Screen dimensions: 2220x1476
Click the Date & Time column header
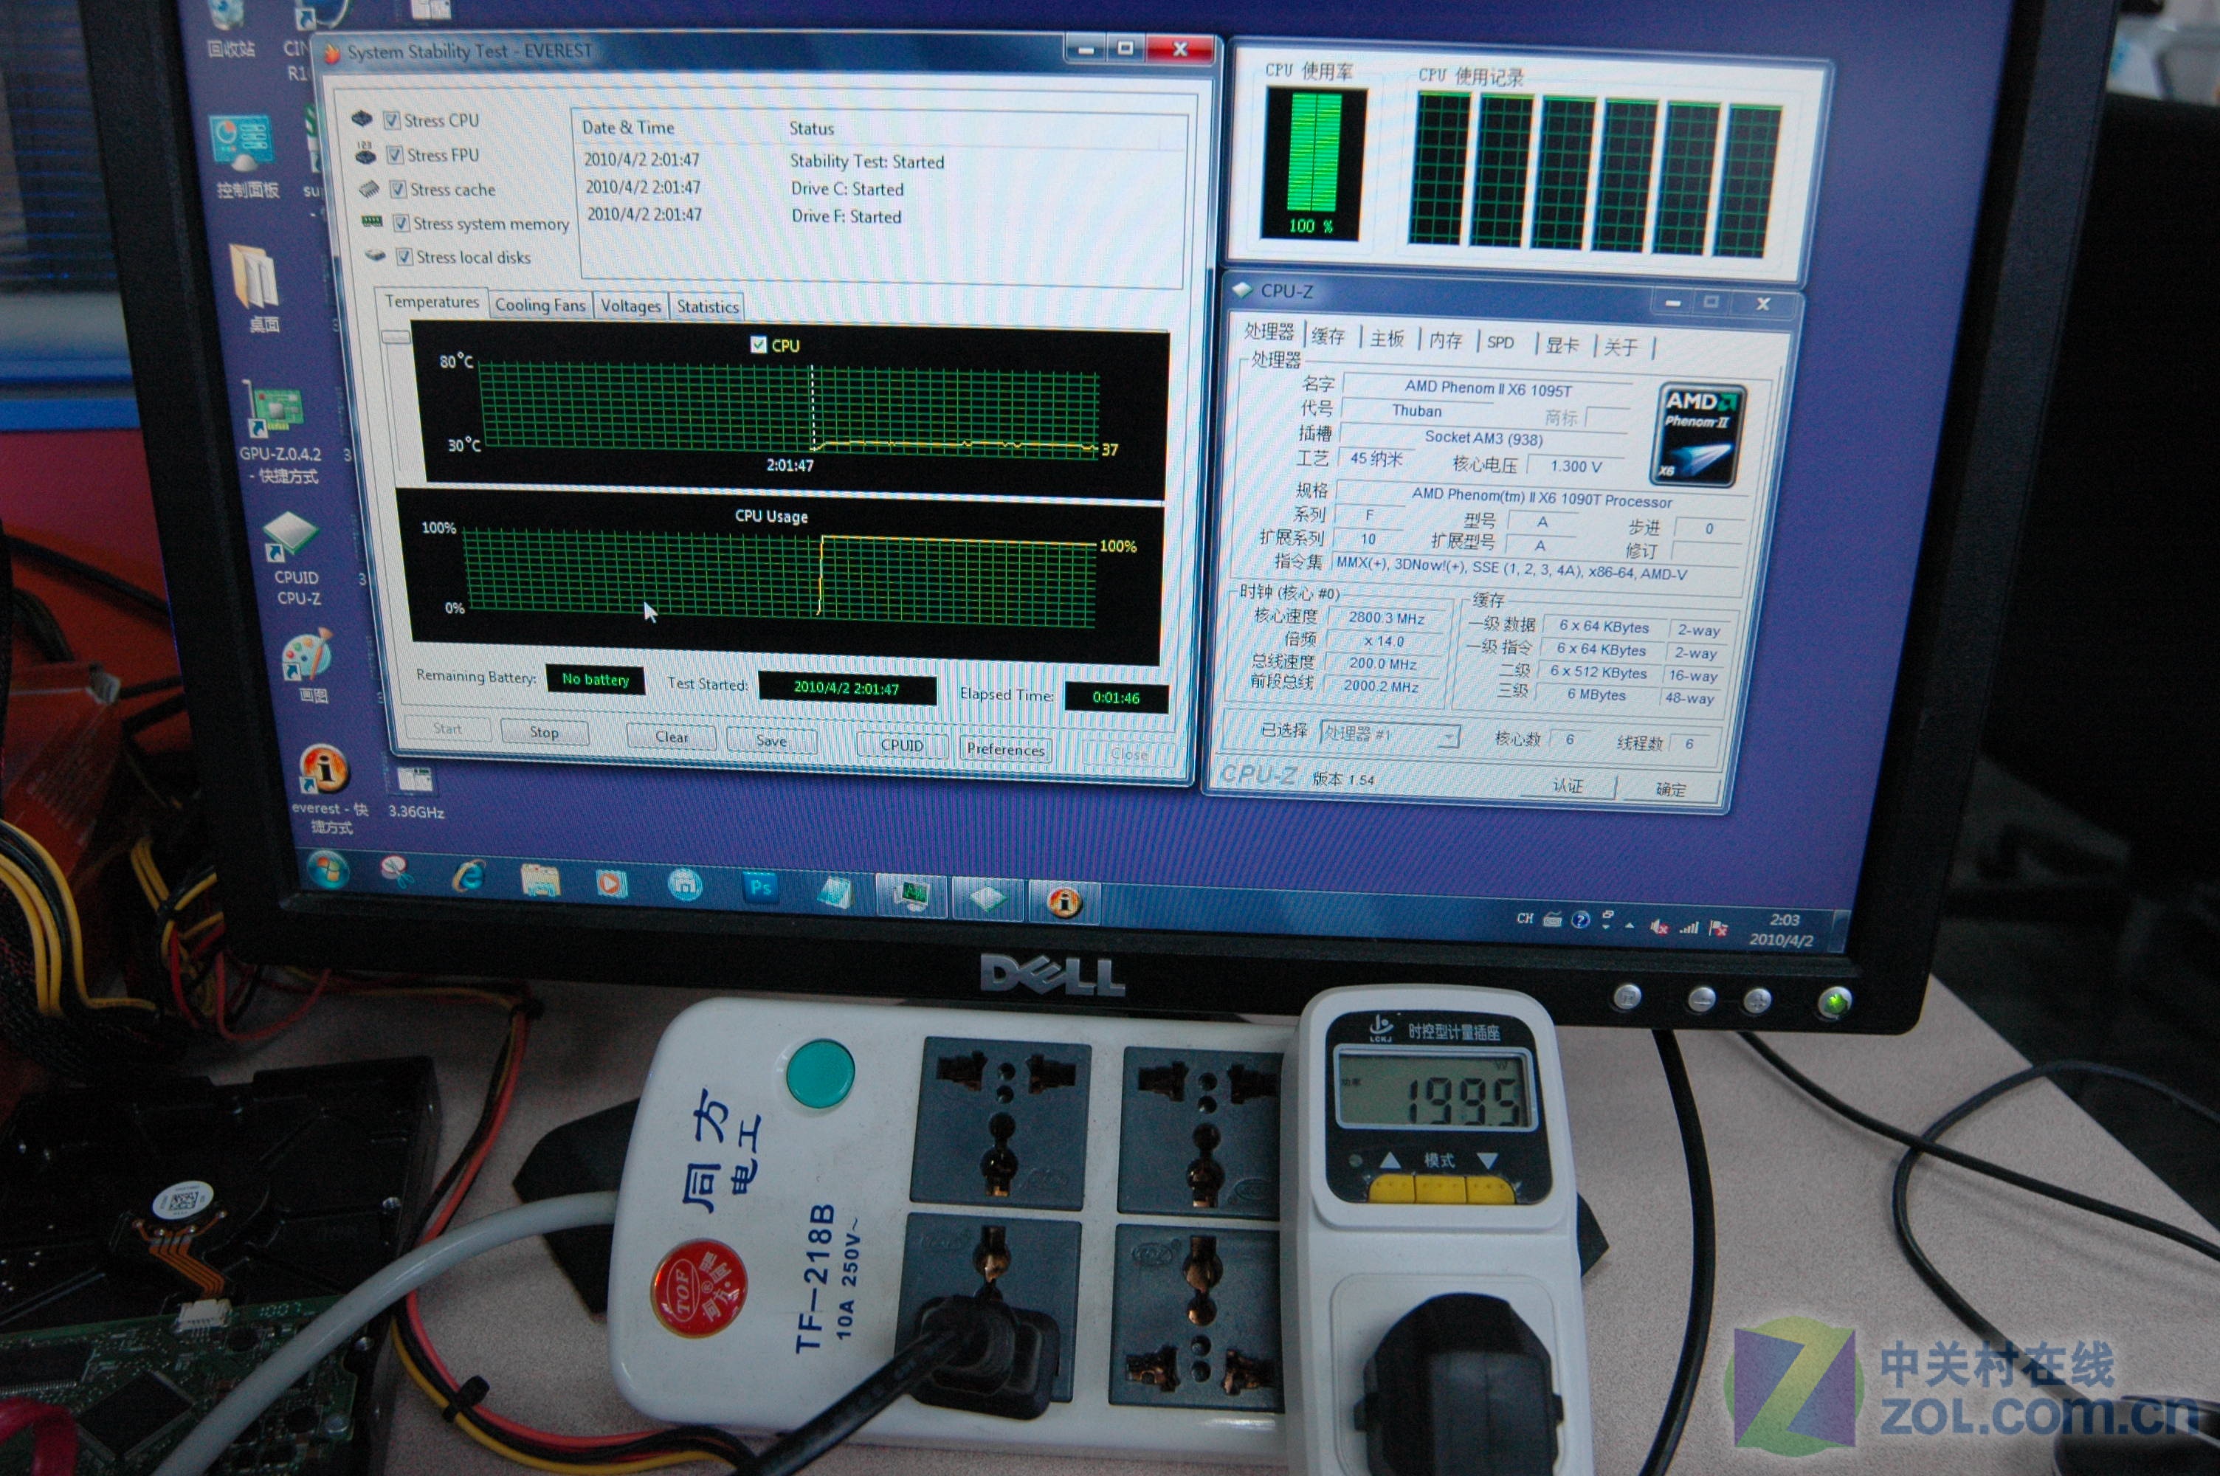pos(628,127)
